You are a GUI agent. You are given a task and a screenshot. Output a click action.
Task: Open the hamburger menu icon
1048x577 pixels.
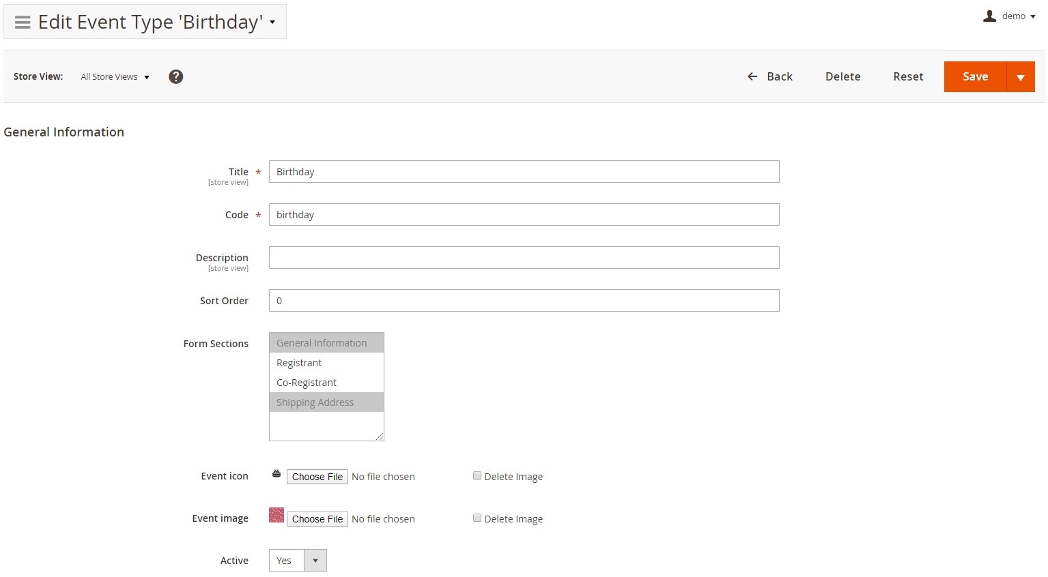coord(23,22)
